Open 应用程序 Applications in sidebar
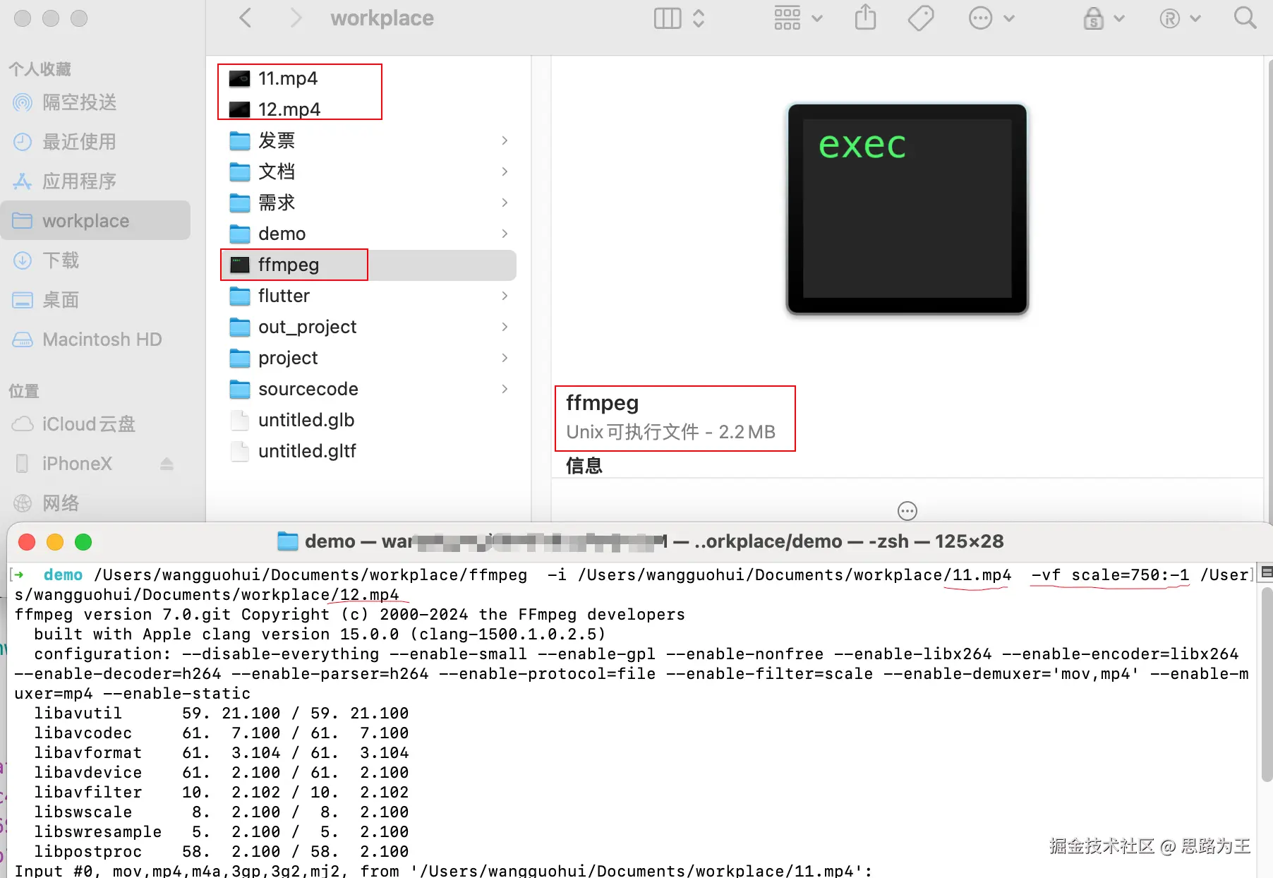 pos(96,181)
